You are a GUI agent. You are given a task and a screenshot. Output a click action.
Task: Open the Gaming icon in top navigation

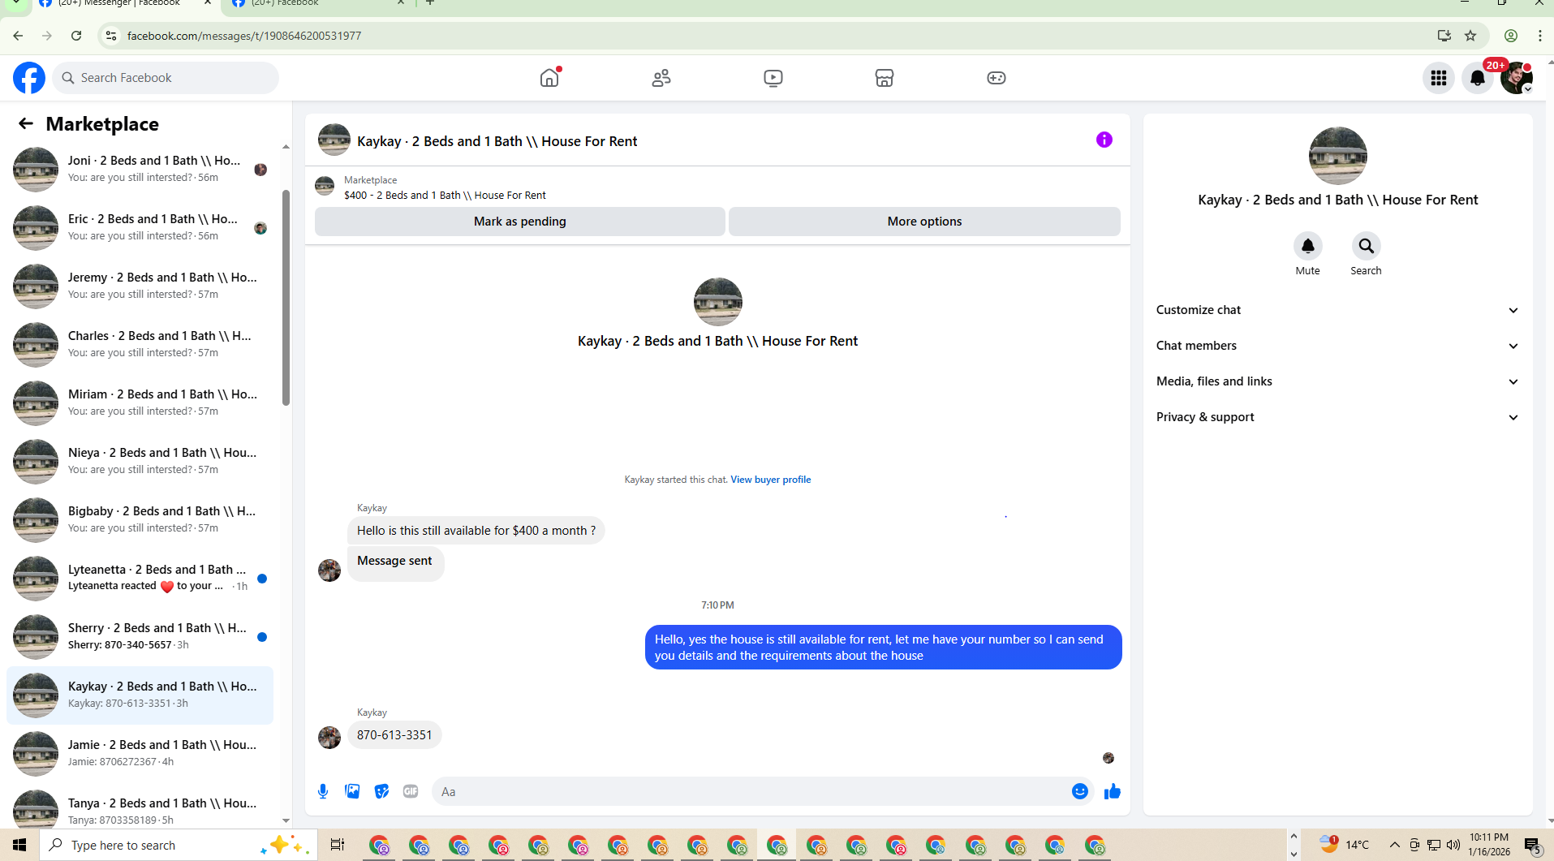tap(997, 78)
